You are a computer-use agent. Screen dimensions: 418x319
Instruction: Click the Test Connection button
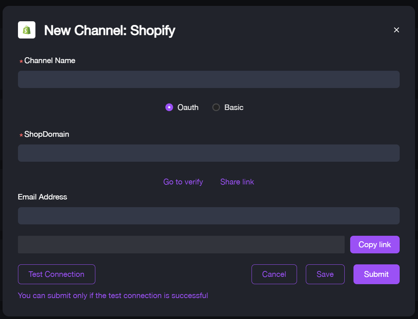pyautogui.click(x=56, y=274)
